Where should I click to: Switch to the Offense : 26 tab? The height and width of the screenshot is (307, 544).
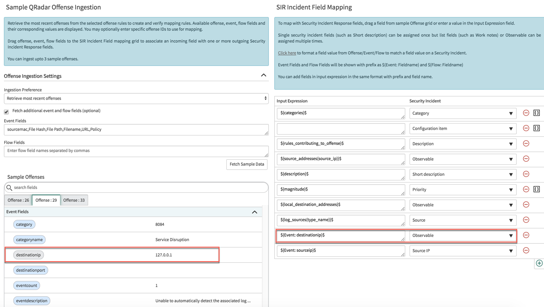coord(18,200)
